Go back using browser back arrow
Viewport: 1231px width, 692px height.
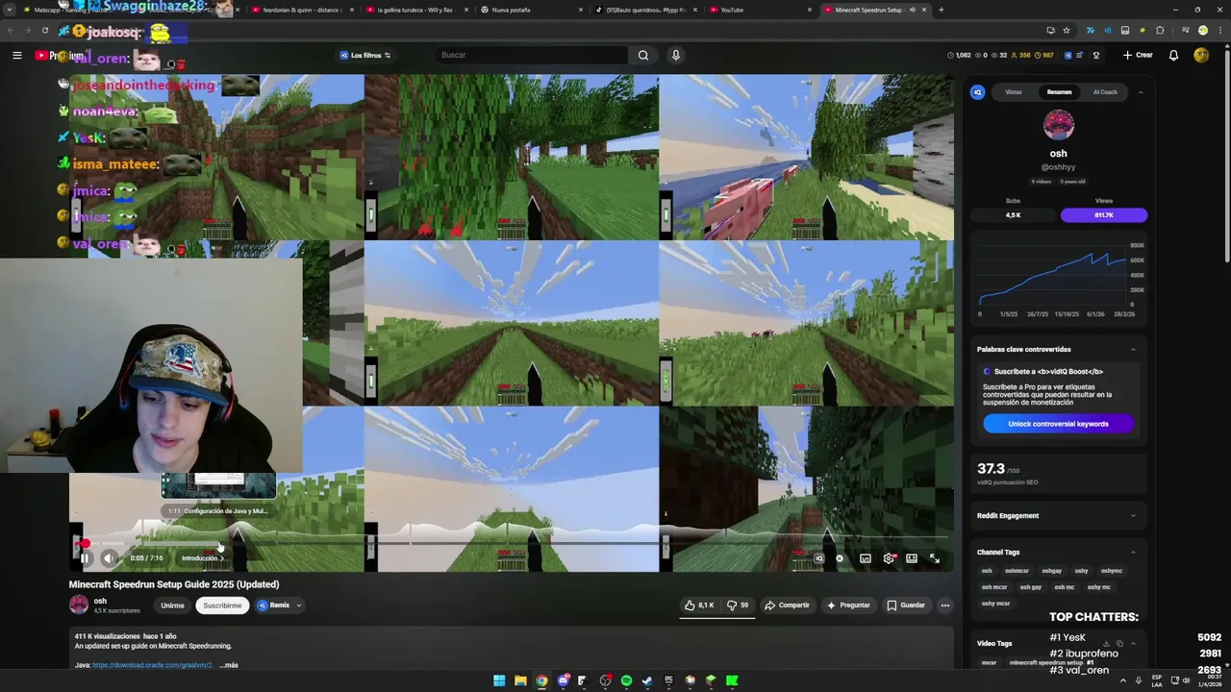click(x=11, y=31)
